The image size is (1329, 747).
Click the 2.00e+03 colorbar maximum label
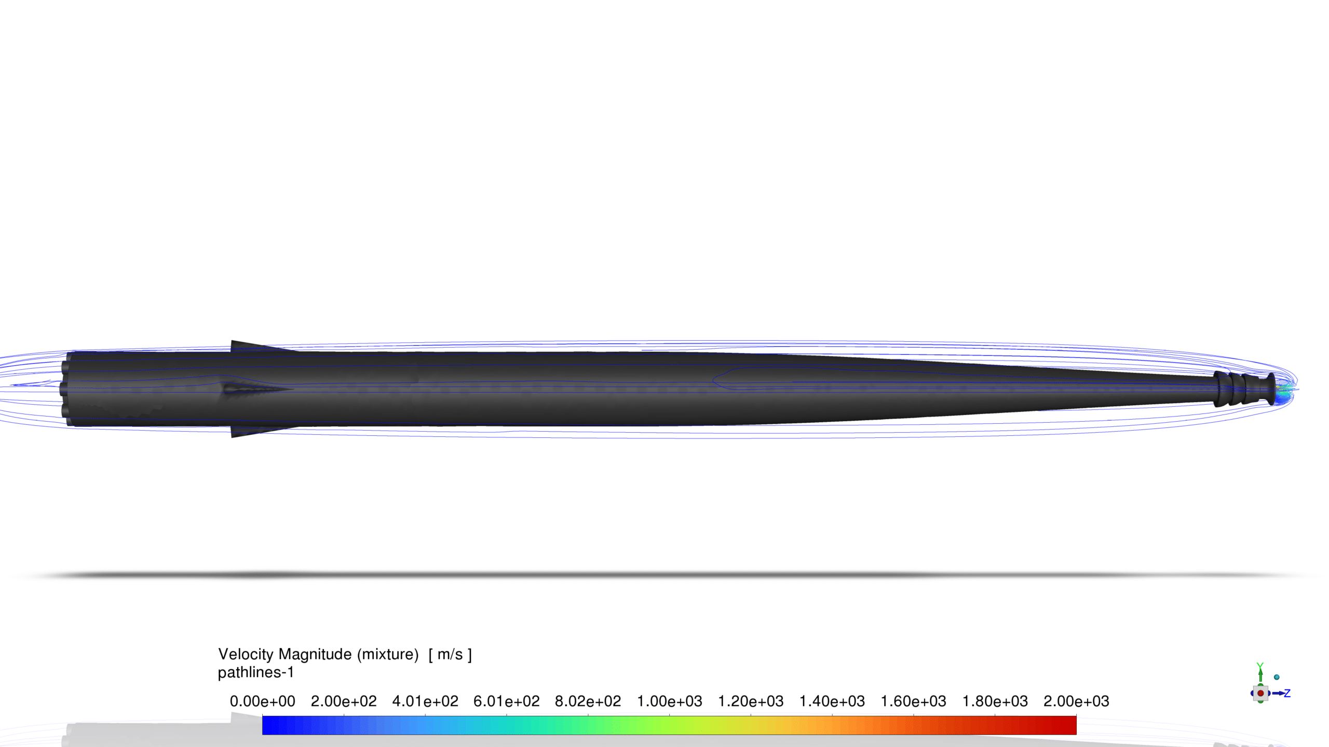pos(1076,701)
